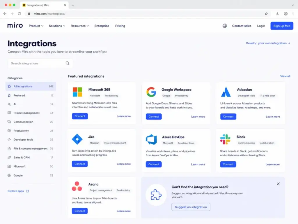Open Develop your own integration link
The image size is (298, 224).
click(x=268, y=43)
